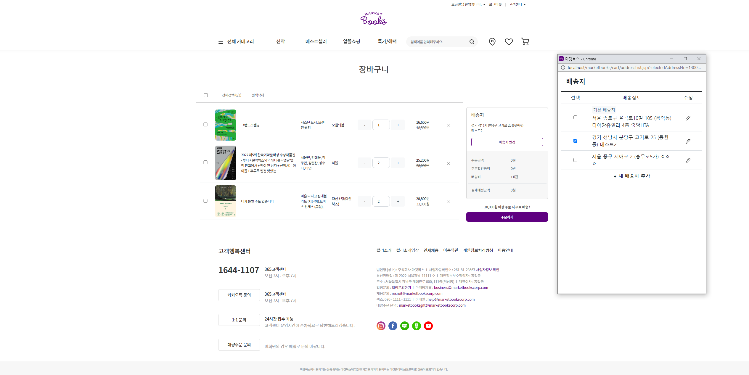749x375 pixels.
Task: Open the wishlist heart icon
Action: 509,42
